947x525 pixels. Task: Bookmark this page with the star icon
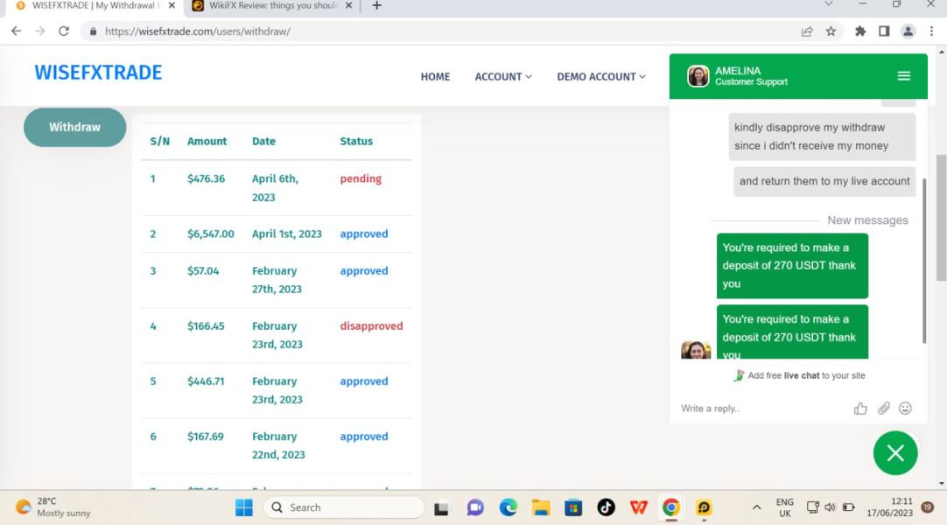[x=831, y=31]
